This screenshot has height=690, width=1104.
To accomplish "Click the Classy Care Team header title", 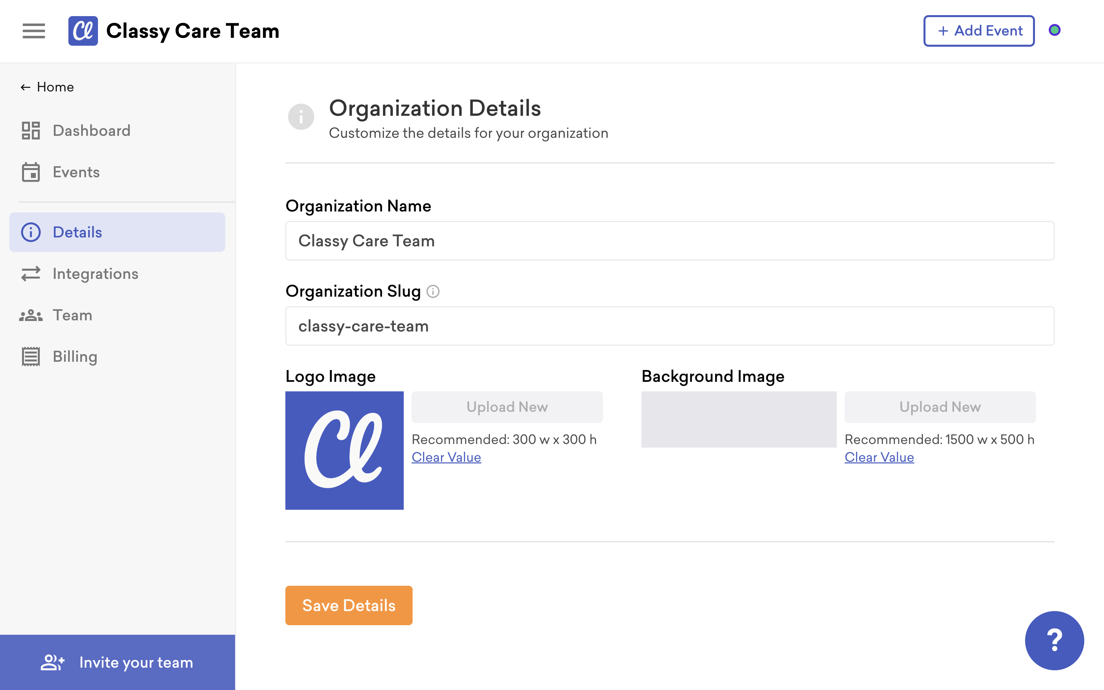I will [193, 31].
